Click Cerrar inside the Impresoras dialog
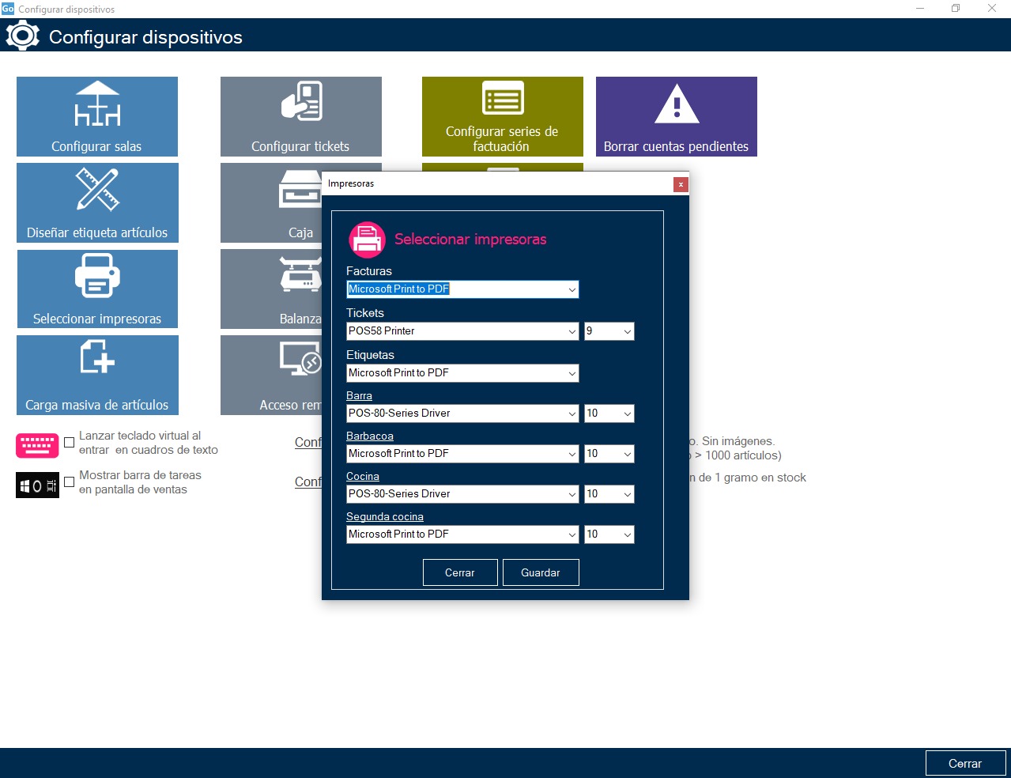This screenshot has height=778, width=1011. click(460, 572)
